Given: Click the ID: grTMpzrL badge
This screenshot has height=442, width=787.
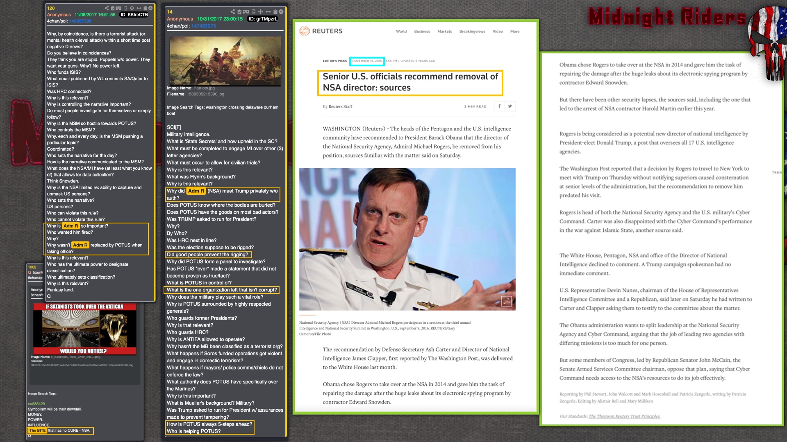Looking at the screenshot, I should (263, 19).
